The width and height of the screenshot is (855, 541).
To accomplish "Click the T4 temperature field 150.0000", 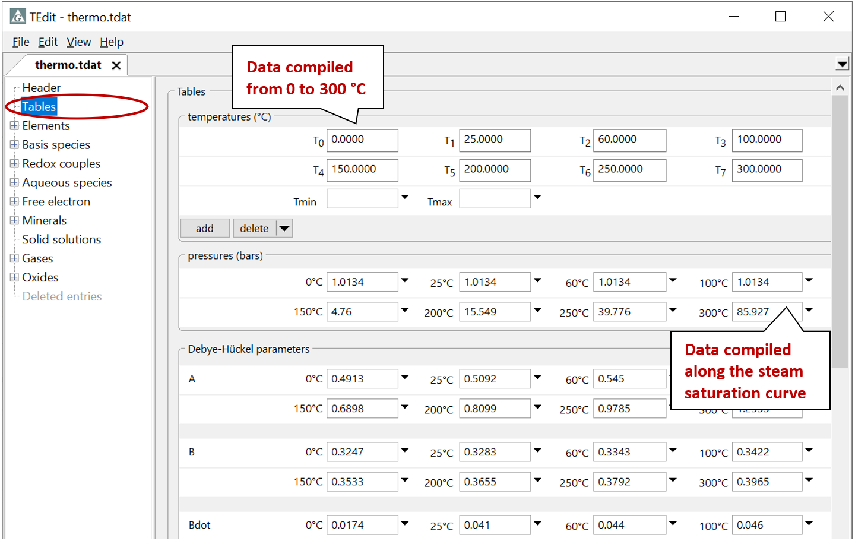I will click(362, 170).
